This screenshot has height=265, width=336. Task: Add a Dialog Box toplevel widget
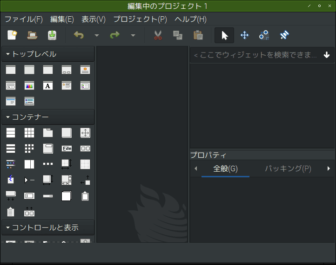[x=67, y=70]
